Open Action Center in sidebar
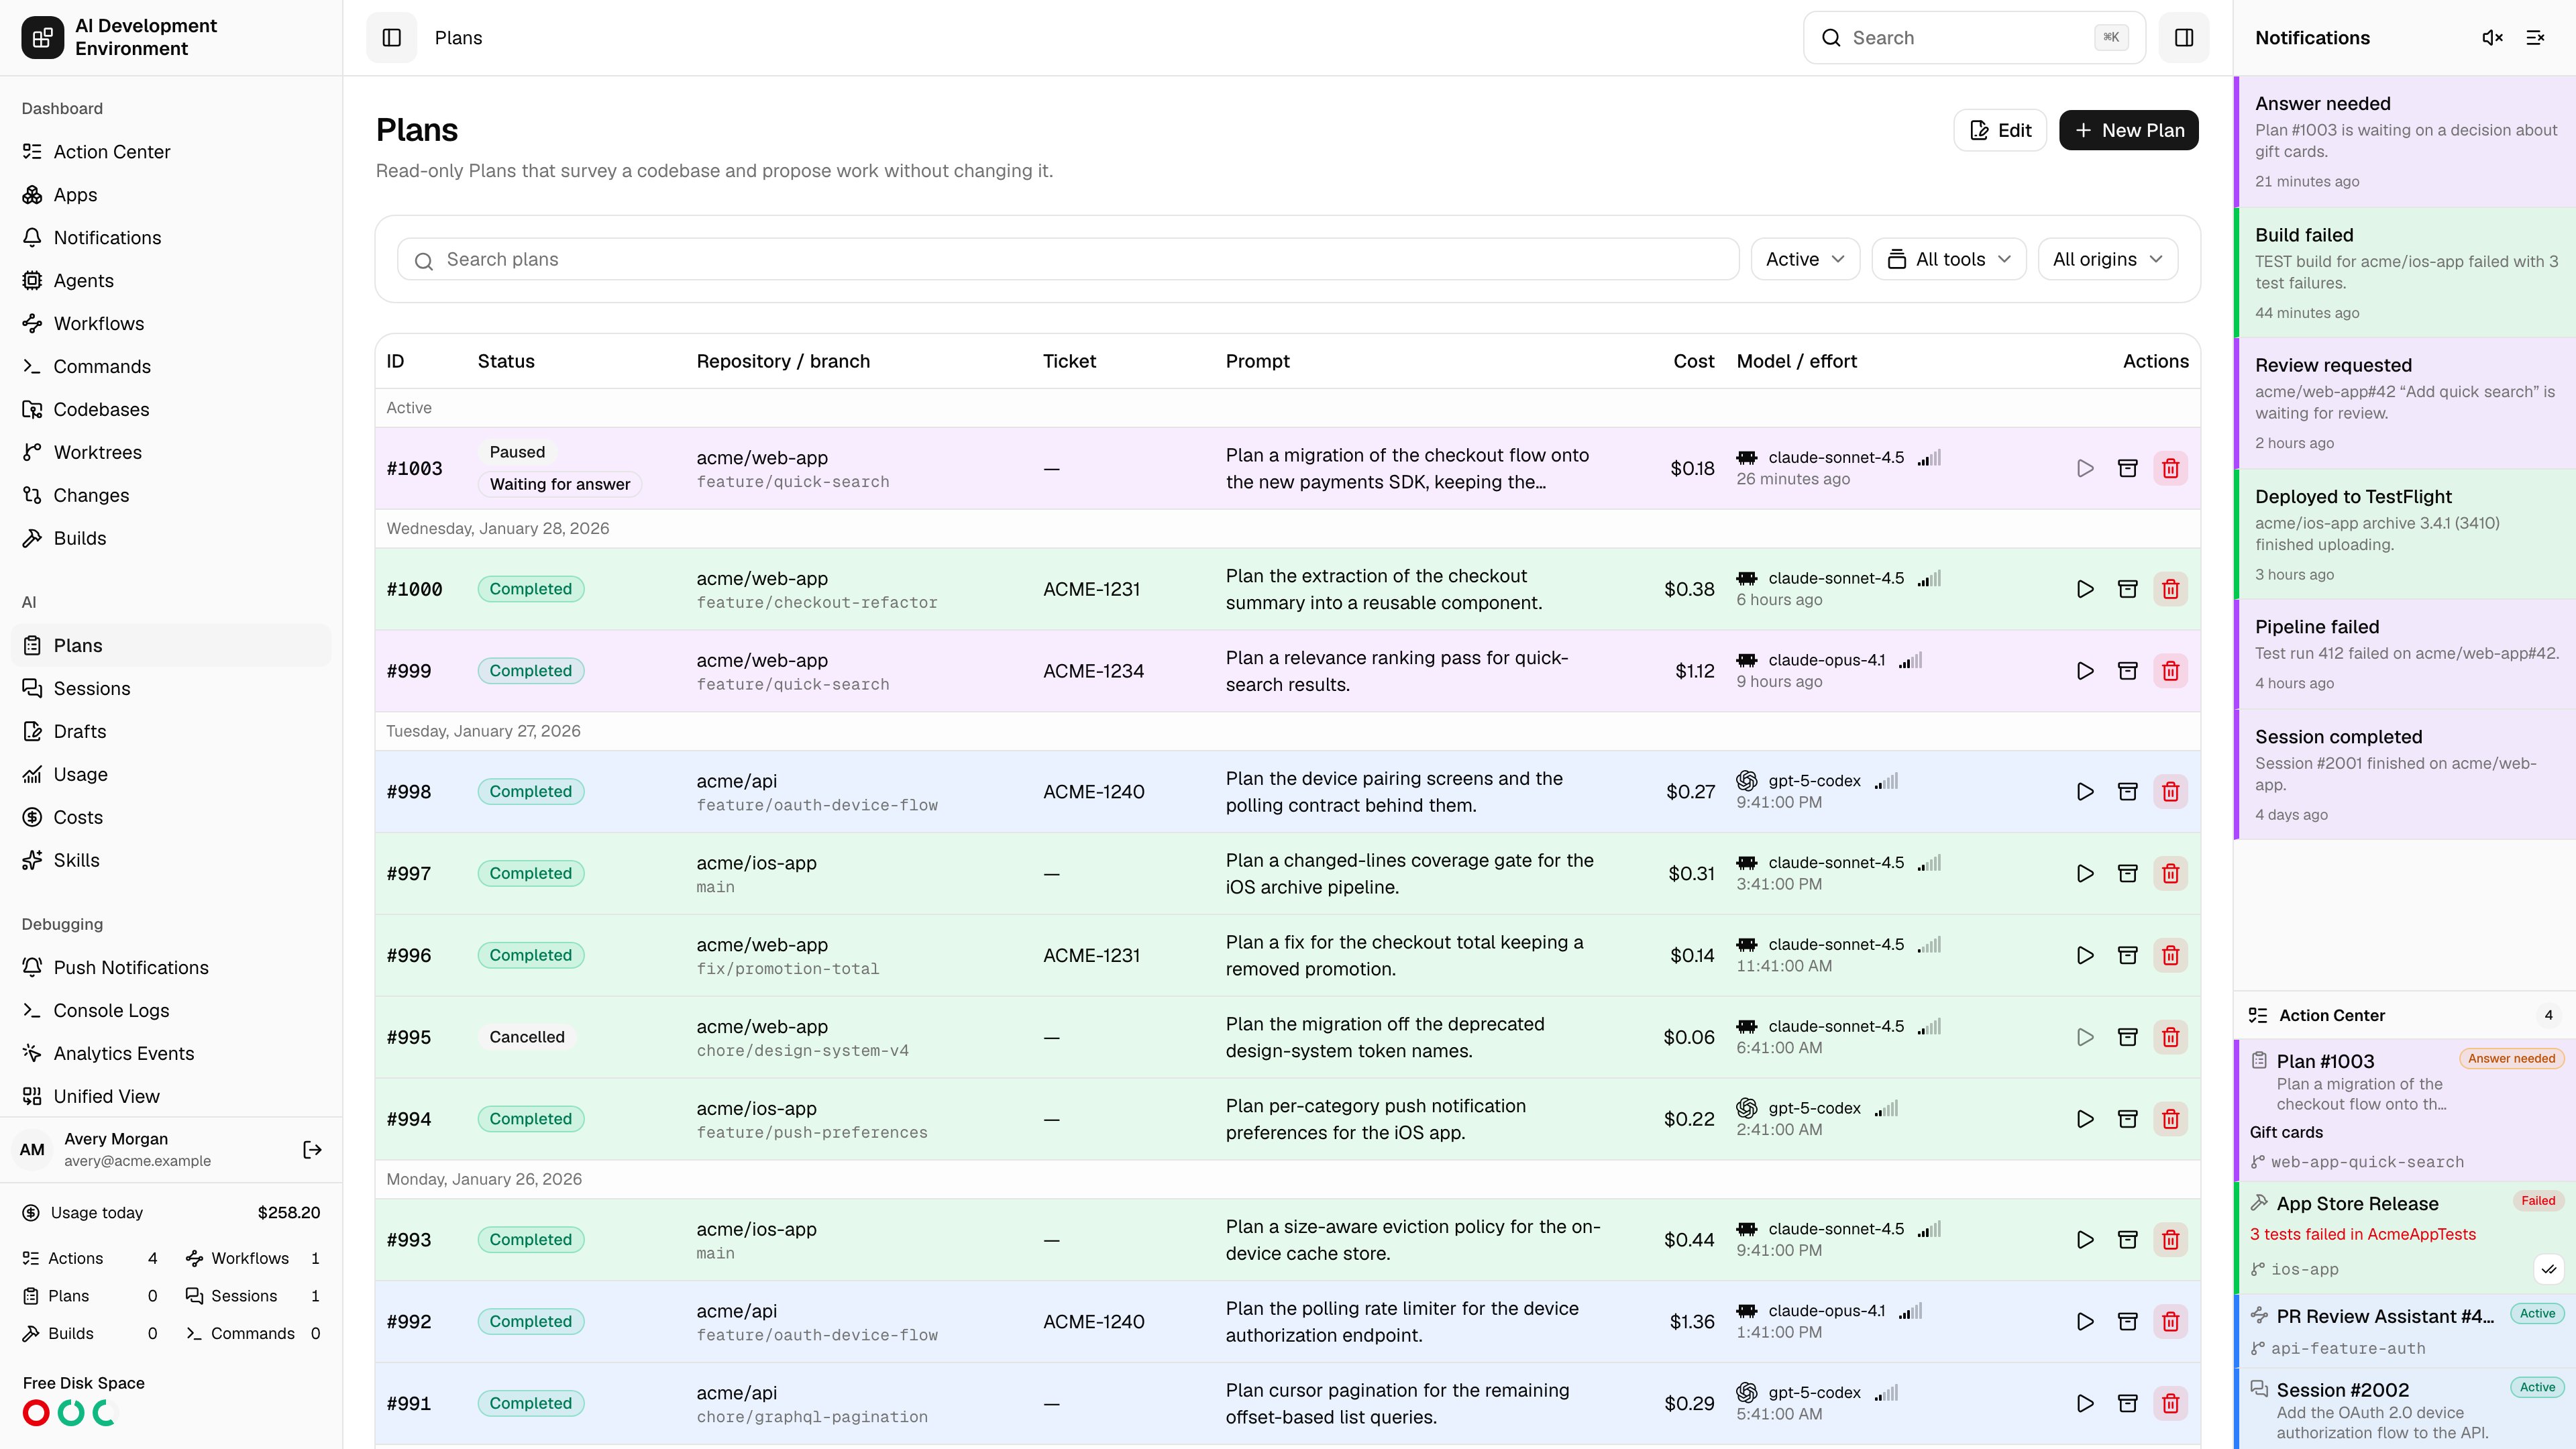This screenshot has height=1449, width=2576. pos(171,152)
